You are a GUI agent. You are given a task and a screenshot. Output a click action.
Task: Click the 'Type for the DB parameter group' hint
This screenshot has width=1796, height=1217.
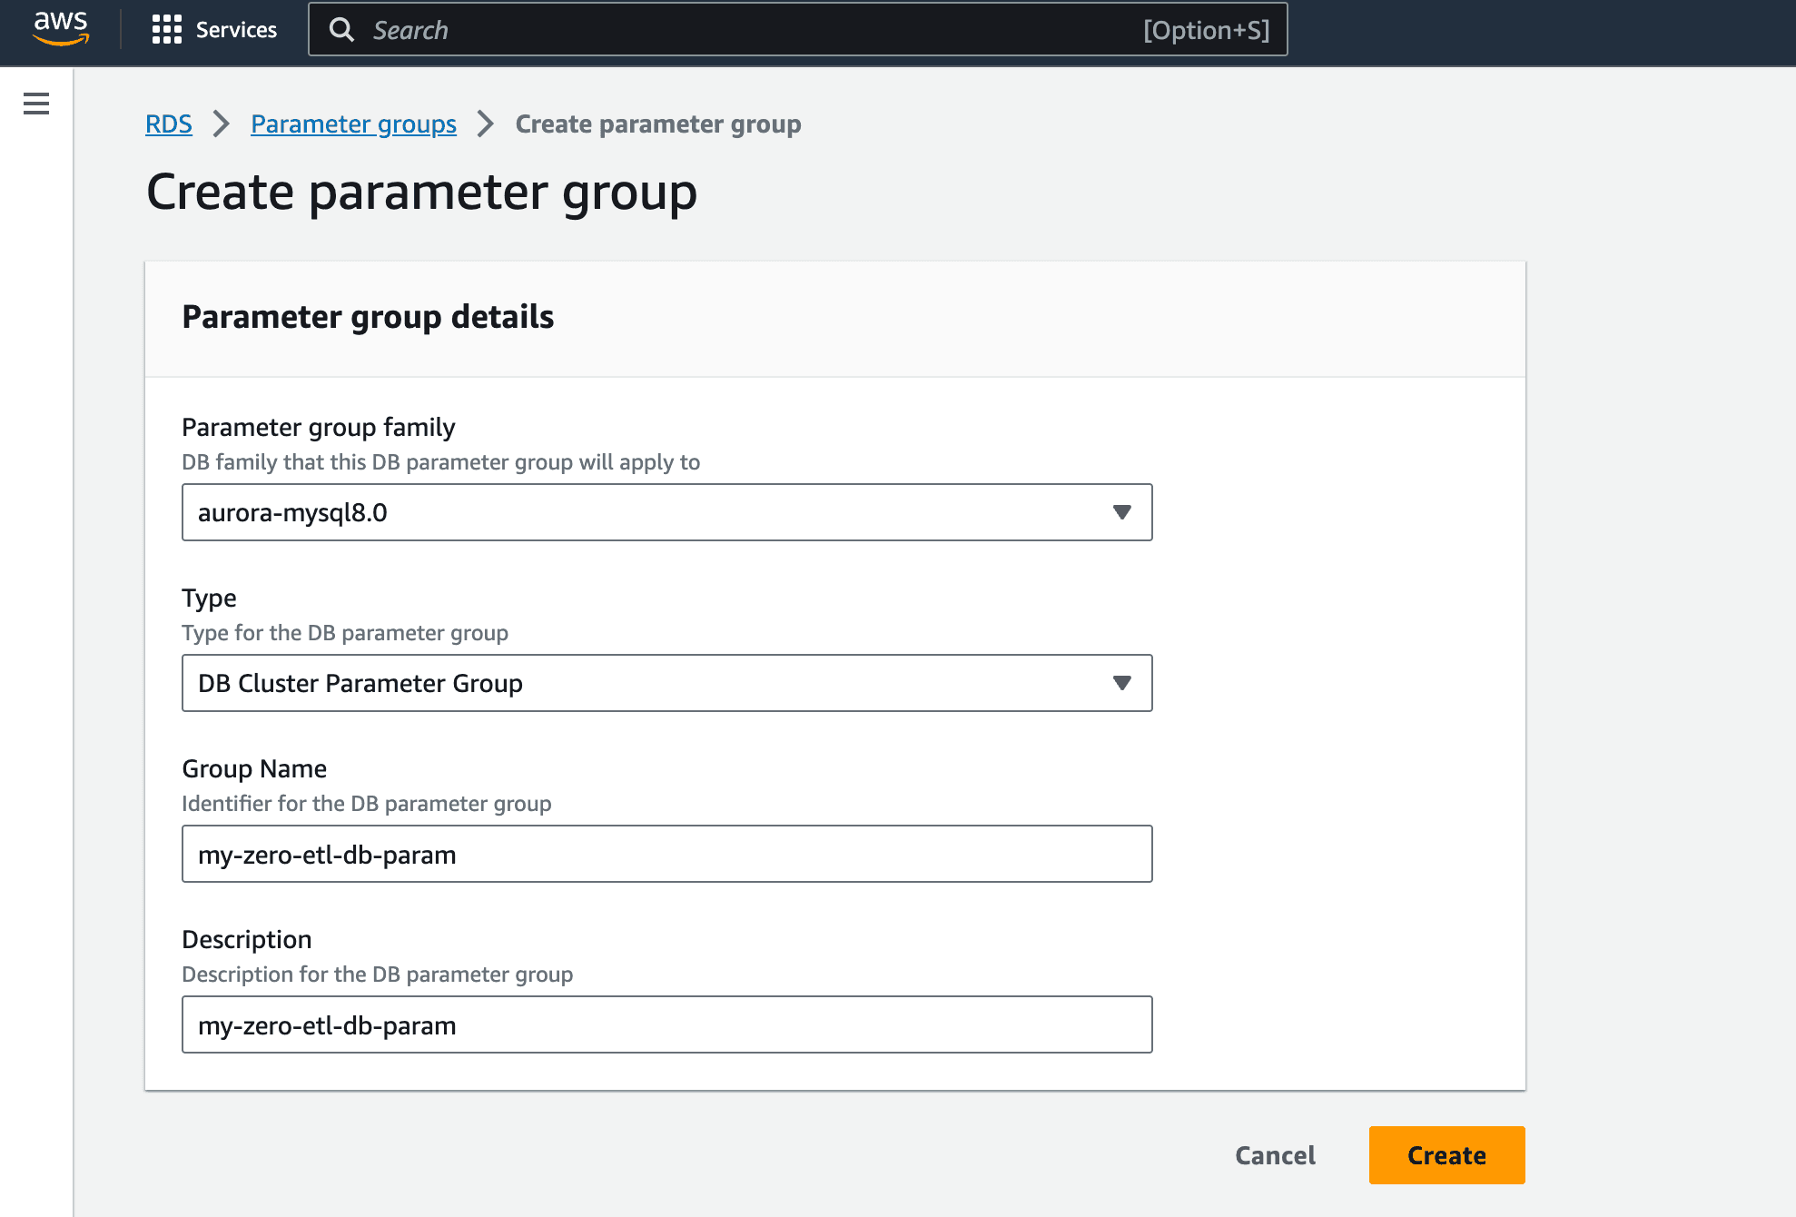pyautogui.click(x=345, y=633)
